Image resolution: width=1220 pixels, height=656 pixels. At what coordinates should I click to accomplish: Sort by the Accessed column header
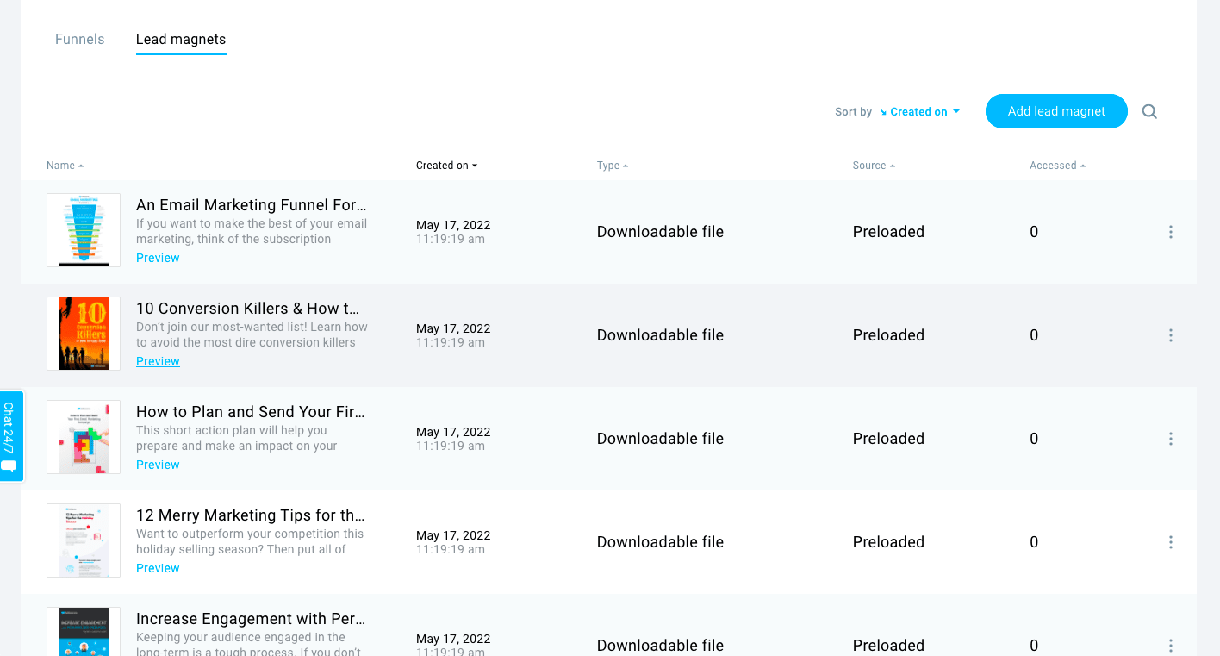click(x=1057, y=166)
